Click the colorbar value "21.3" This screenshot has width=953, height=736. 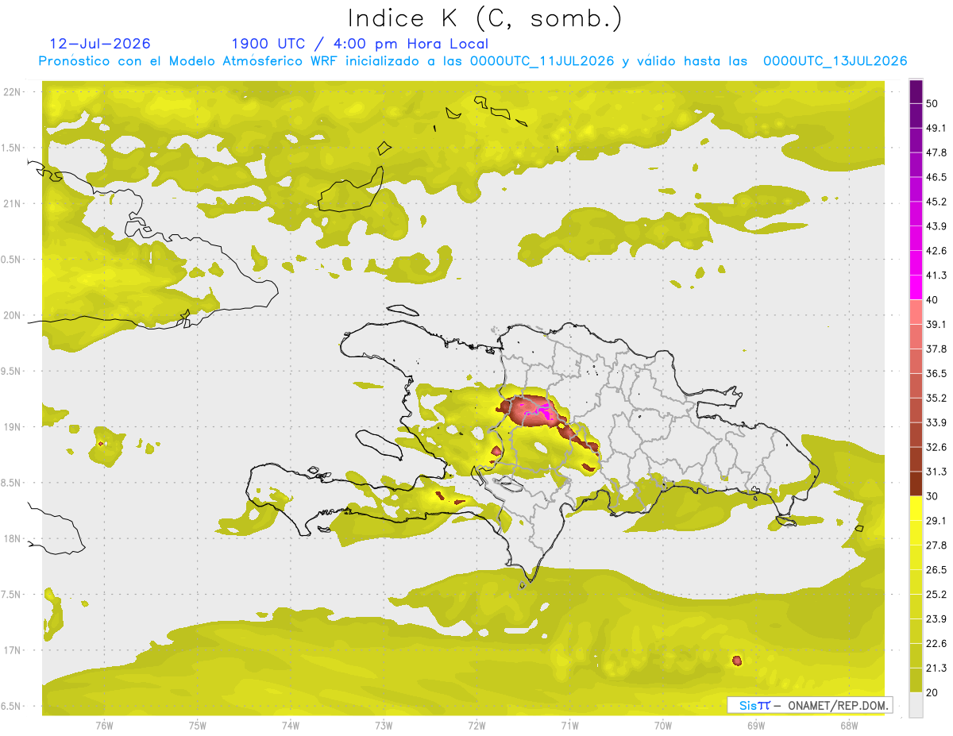pyautogui.click(x=936, y=669)
